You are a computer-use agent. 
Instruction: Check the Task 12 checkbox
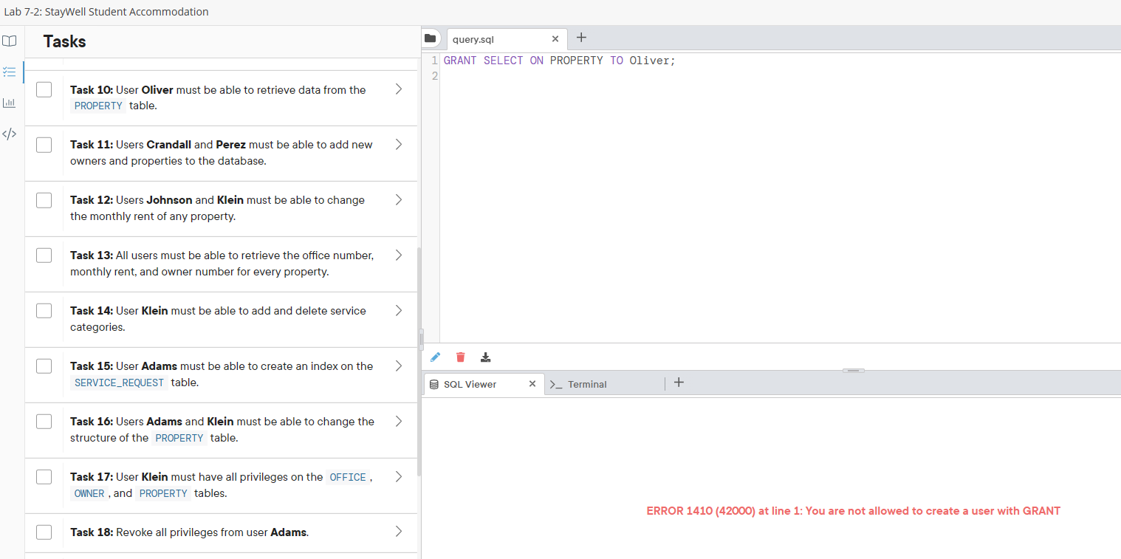(44, 200)
